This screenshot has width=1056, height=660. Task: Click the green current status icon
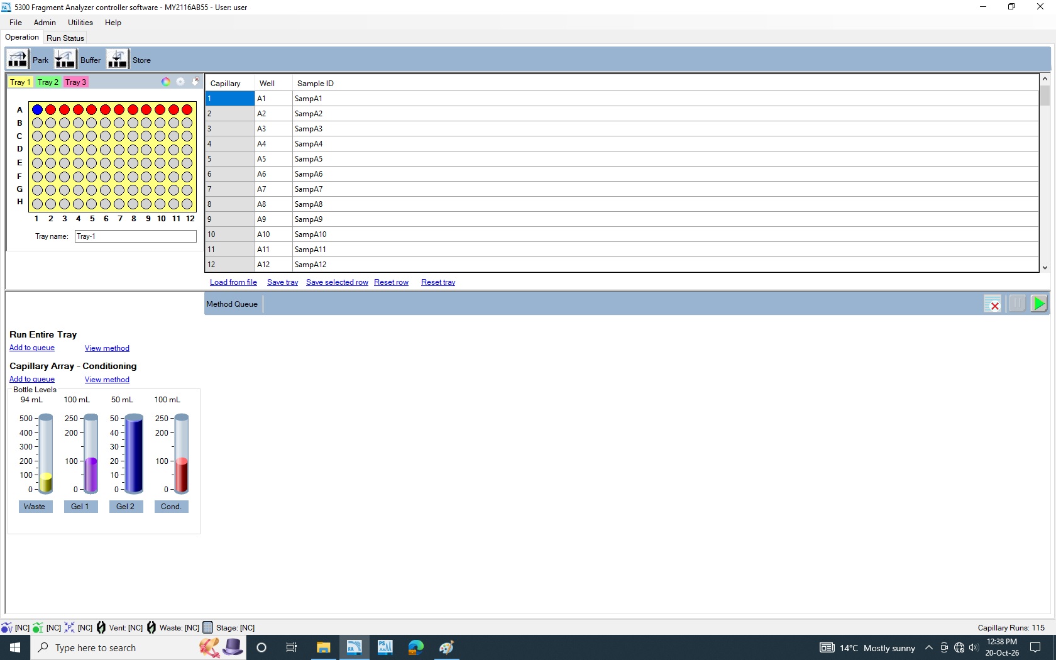click(x=38, y=627)
